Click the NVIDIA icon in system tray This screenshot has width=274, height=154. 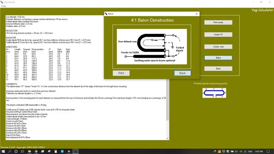[x=241, y=151]
